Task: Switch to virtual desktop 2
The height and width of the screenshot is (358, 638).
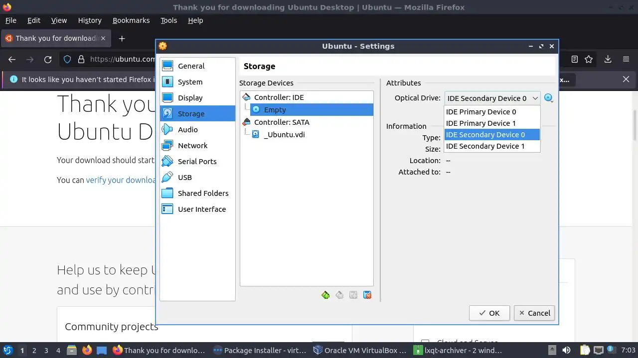Action: [x=34, y=351]
